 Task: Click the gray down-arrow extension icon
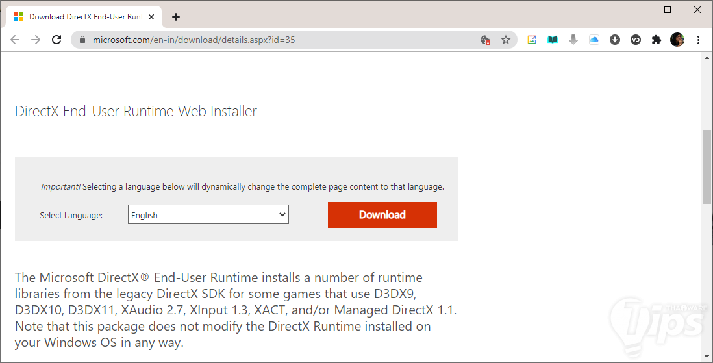573,40
